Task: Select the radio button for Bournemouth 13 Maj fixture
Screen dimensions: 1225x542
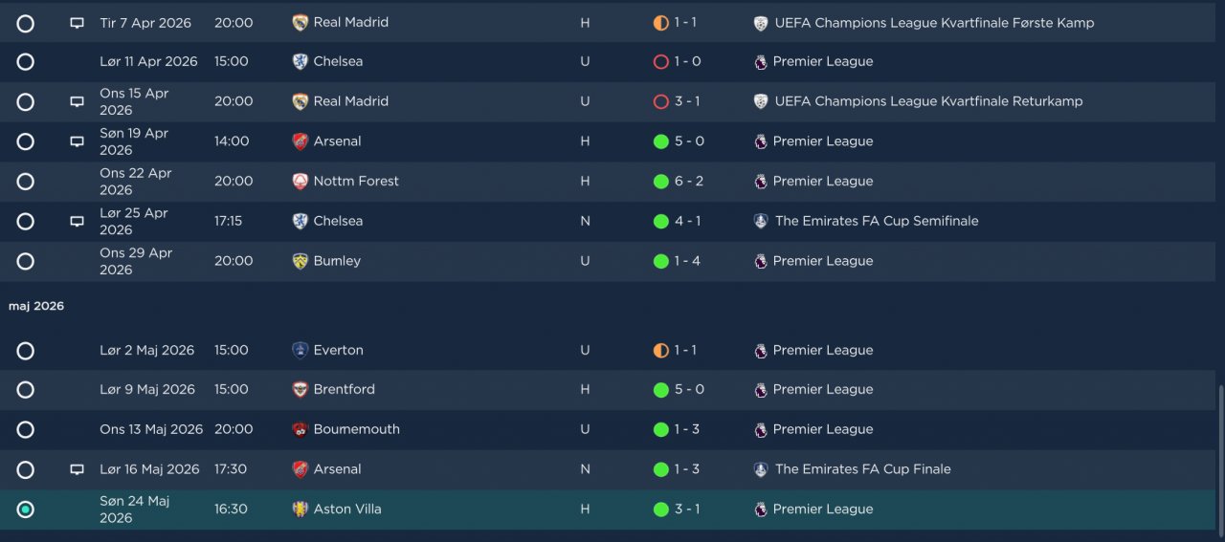Action: 26,430
